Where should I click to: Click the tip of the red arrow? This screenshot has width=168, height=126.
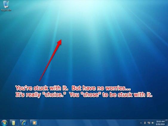61,40
